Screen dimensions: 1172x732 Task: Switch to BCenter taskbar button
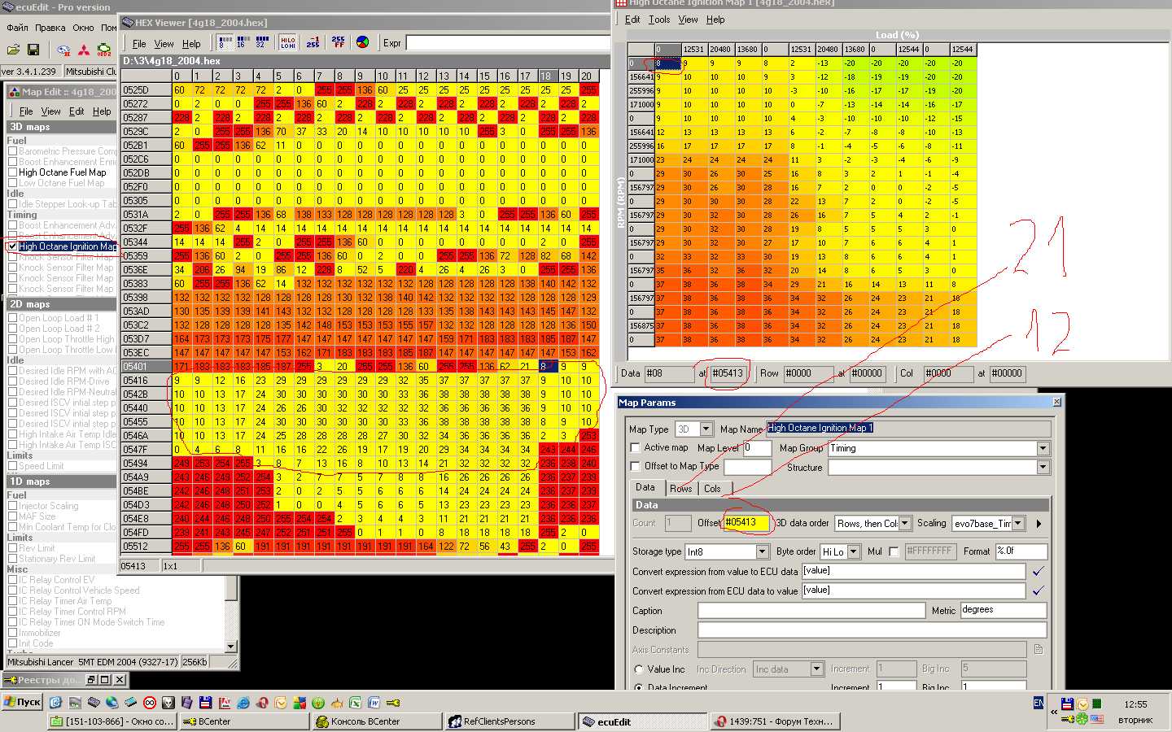pos(244,721)
